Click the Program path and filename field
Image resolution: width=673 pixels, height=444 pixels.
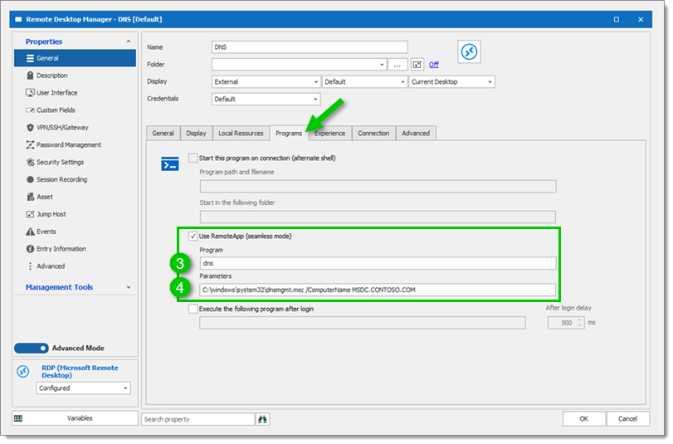(x=378, y=187)
